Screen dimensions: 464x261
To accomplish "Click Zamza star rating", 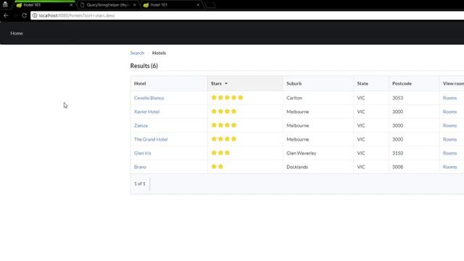I will pos(224,125).
